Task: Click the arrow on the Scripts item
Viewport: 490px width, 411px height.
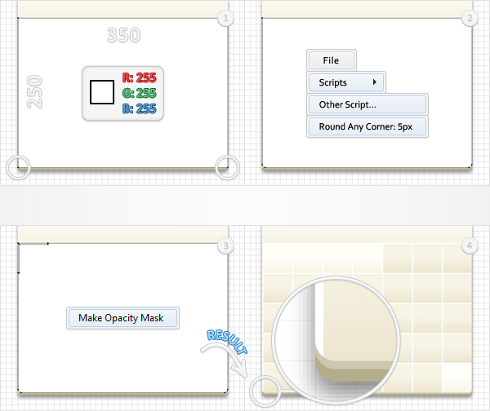Action: (x=374, y=82)
